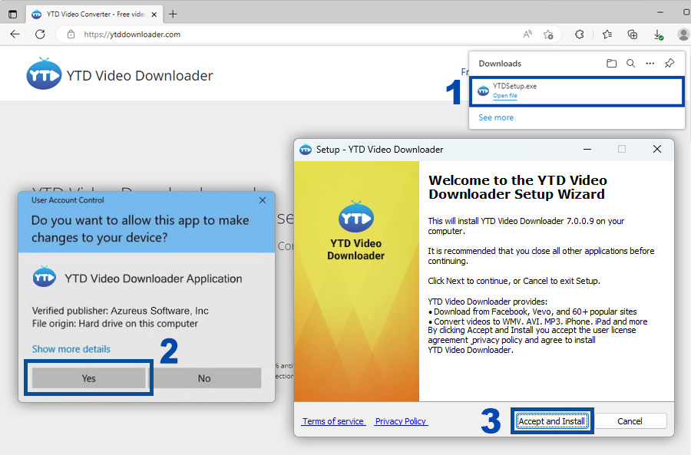The image size is (691, 455).
Task: Click the YTDSetup.exe download icon
Action: tap(484, 91)
